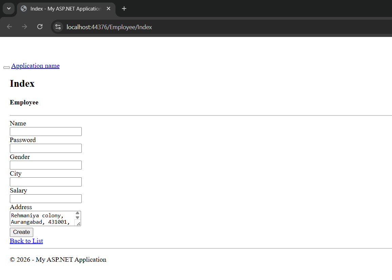Open site information icon in address bar
Viewport: 392px width, 280px height.
58,27
